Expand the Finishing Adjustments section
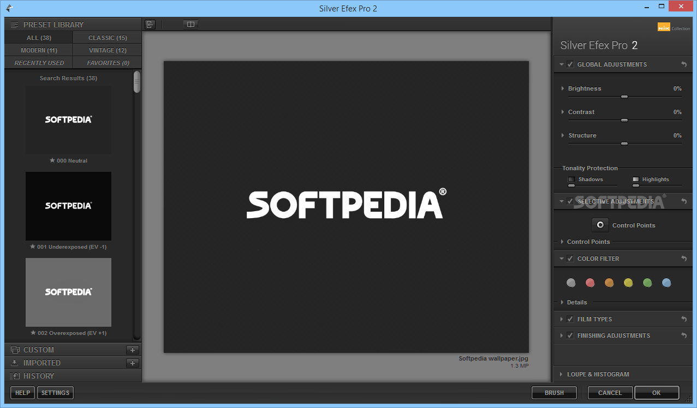Screen dimensions: 697x408 562,335
